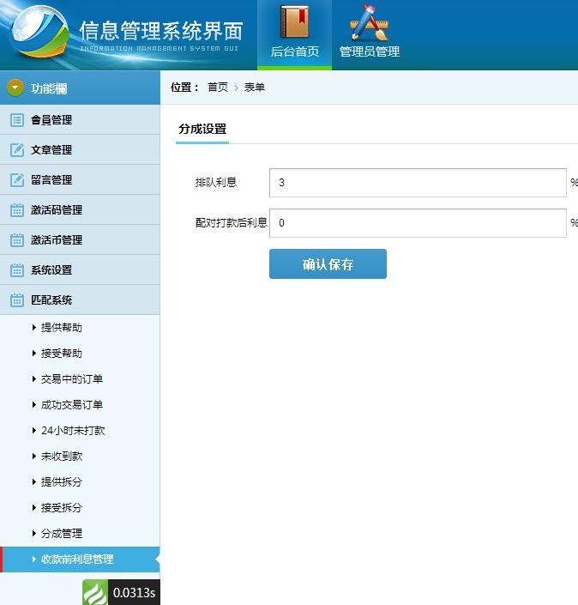Screen dimensions: 578x605
Task: Click the 排队利息 field label
Action: click(x=216, y=183)
